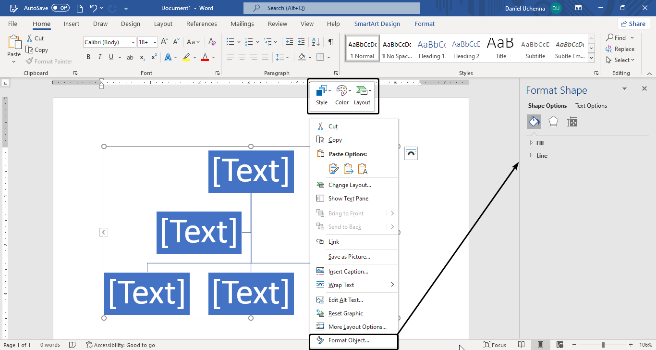Select the Format Painter tool

pos(49,61)
